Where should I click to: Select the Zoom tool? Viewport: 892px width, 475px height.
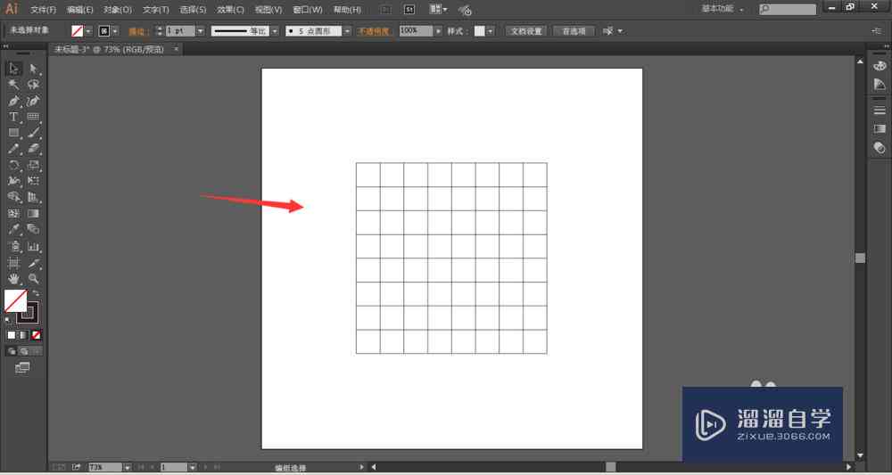coord(34,279)
